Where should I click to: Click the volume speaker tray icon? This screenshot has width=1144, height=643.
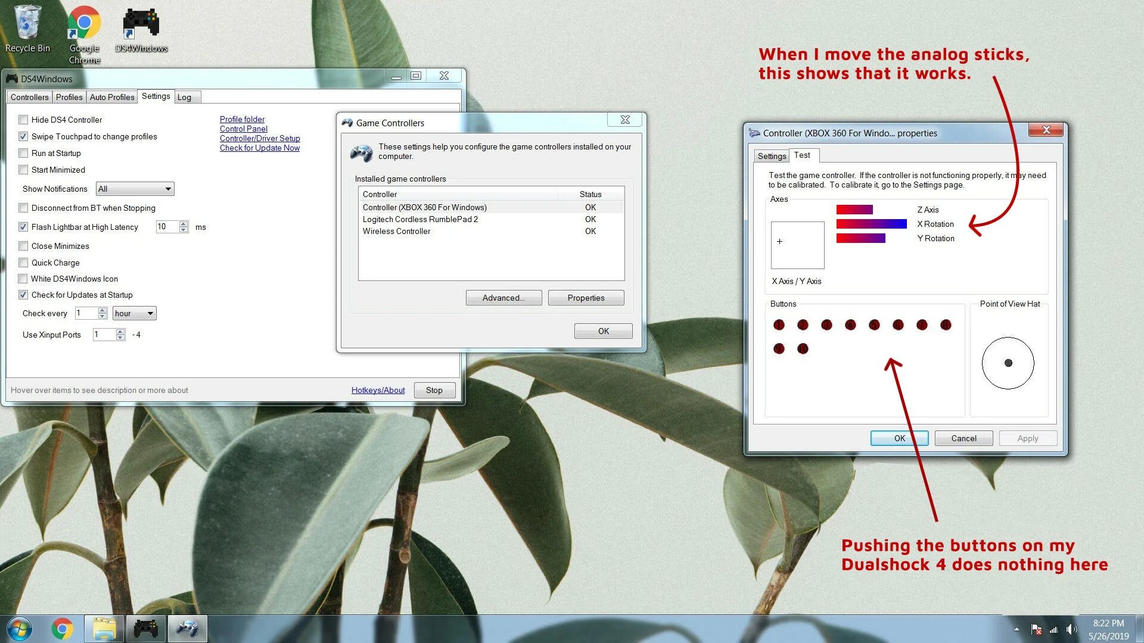pyautogui.click(x=1071, y=629)
